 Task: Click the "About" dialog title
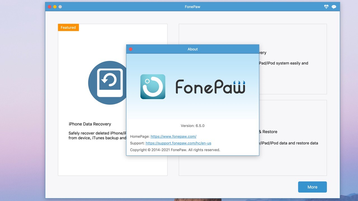(193, 49)
